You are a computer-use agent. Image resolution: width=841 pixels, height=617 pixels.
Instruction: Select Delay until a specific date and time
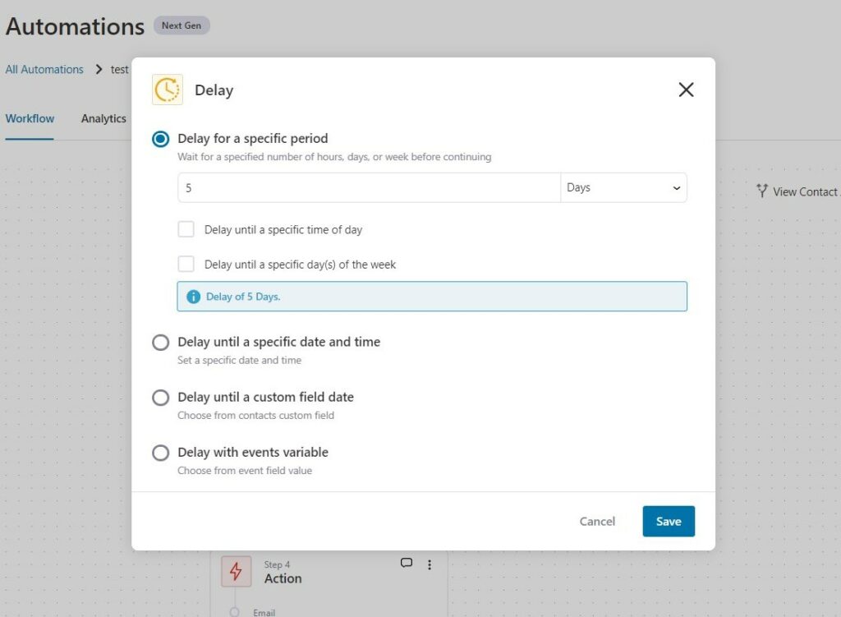click(160, 343)
